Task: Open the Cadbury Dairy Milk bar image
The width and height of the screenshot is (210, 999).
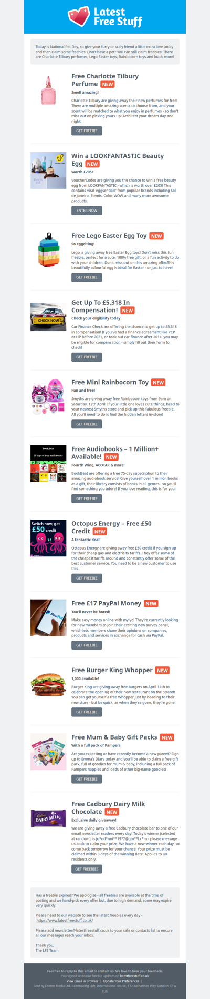Action: click(48, 818)
